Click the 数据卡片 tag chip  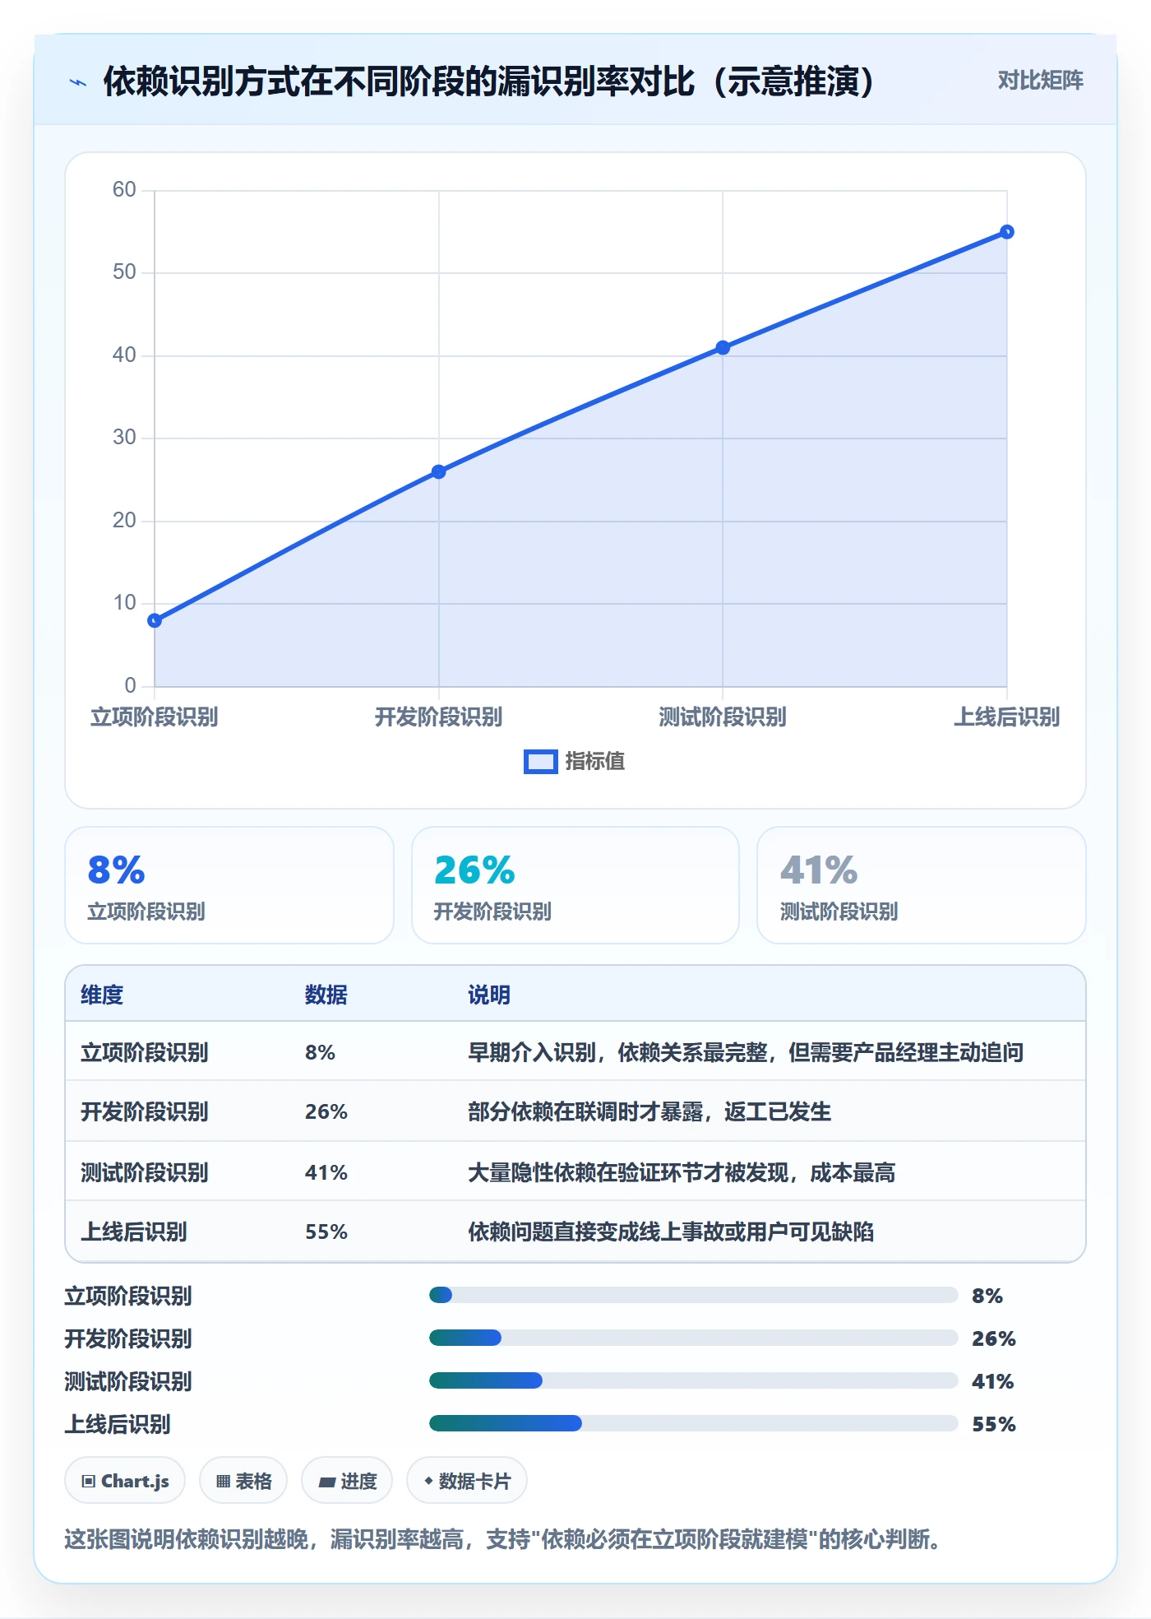(x=467, y=1481)
